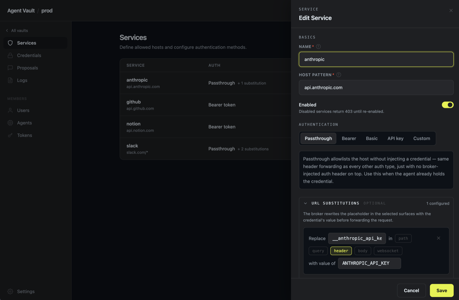Click the Name input field
Viewport: 459px width, 300px height.
pos(376,59)
